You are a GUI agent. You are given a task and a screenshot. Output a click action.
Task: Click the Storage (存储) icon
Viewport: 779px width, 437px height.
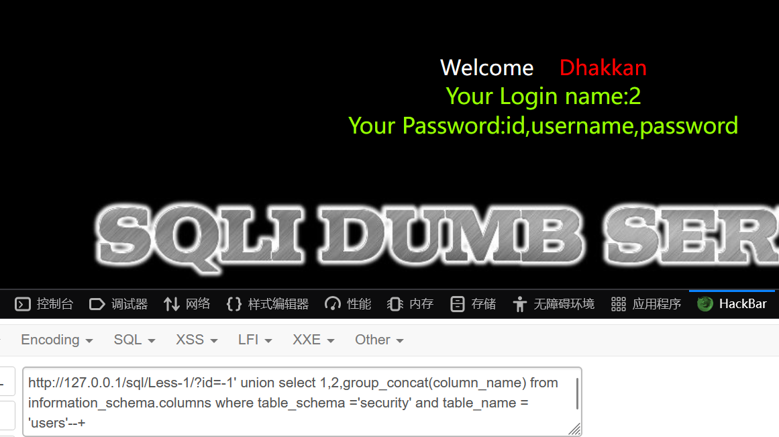[457, 304]
